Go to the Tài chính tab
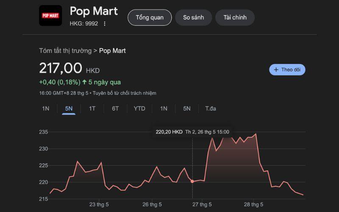 235,17
